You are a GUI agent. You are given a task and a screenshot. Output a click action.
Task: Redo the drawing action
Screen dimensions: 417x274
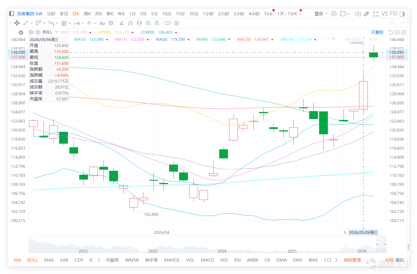click(x=402, y=23)
